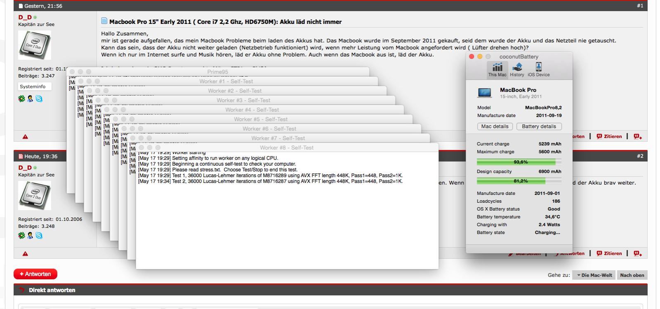Report post #2 via the red warning triangle
Image resolution: width=660 pixels, height=309 pixels.
25,254
